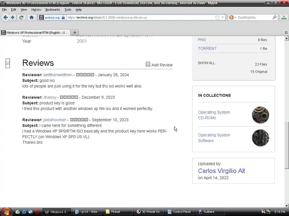Open the Help menu
The image size is (289, 216).
coord(79,10)
